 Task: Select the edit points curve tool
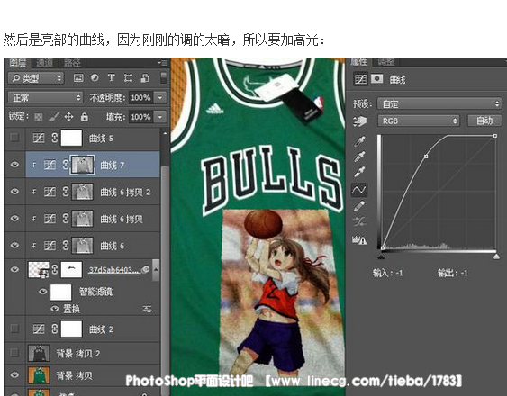coord(359,190)
